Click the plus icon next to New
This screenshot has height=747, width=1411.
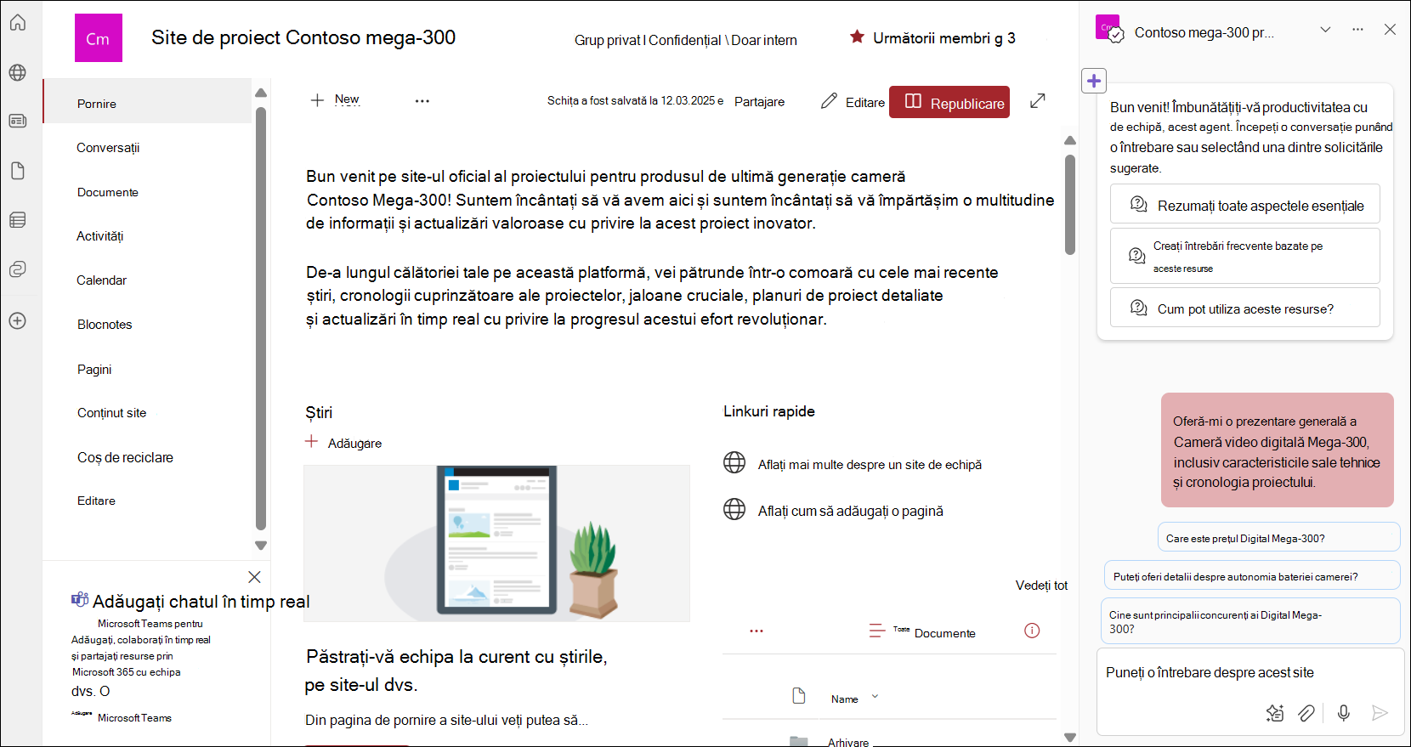click(317, 100)
